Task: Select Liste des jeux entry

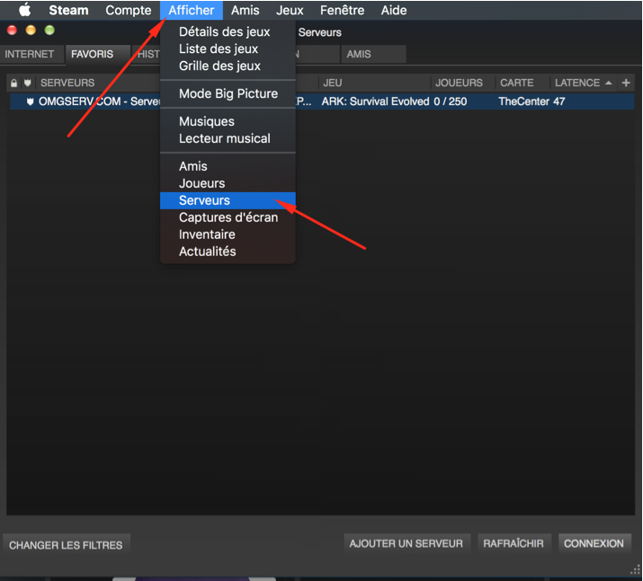Action: [228, 48]
